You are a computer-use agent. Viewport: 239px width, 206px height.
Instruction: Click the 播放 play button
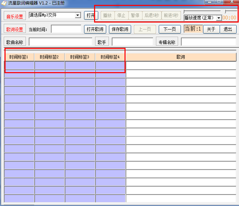click(108, 15)
